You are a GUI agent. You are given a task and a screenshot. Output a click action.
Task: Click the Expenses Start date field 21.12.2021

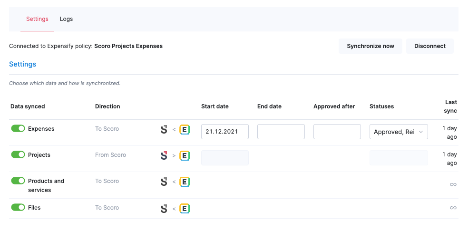coord(225,132)
